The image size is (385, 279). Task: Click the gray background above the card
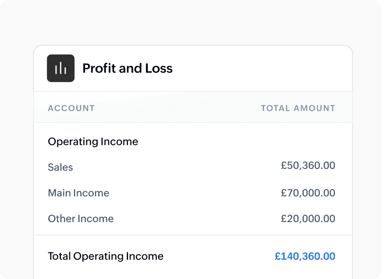[192, 23]
